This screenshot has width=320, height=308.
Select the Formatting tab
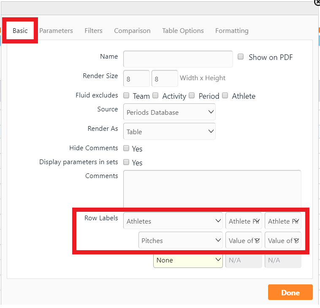click(232, 31)
